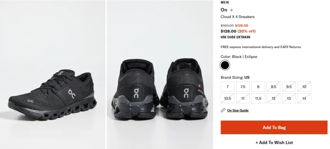Open the side-view sneaker product image
Viewport: 330px width, 149px height.
pyautogui.click(x=53, y=74)
